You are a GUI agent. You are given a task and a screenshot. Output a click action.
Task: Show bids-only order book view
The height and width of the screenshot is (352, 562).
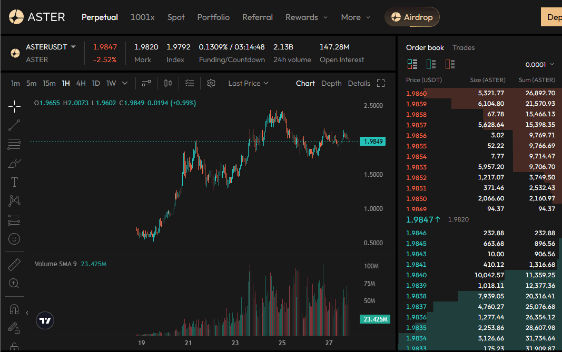[431, 65]
